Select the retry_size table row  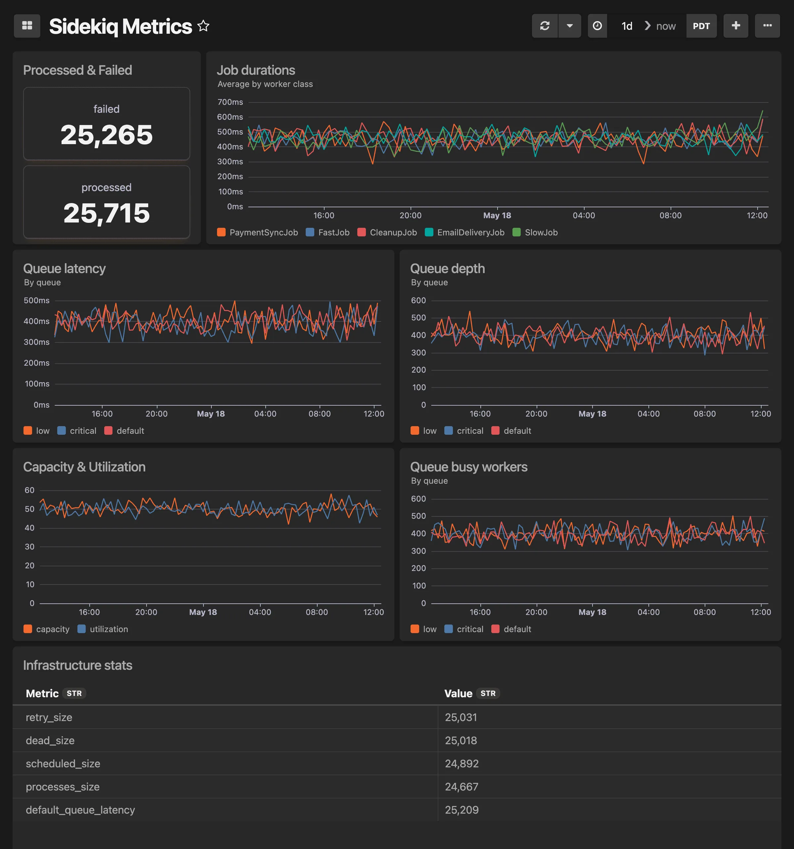point(397,717)
